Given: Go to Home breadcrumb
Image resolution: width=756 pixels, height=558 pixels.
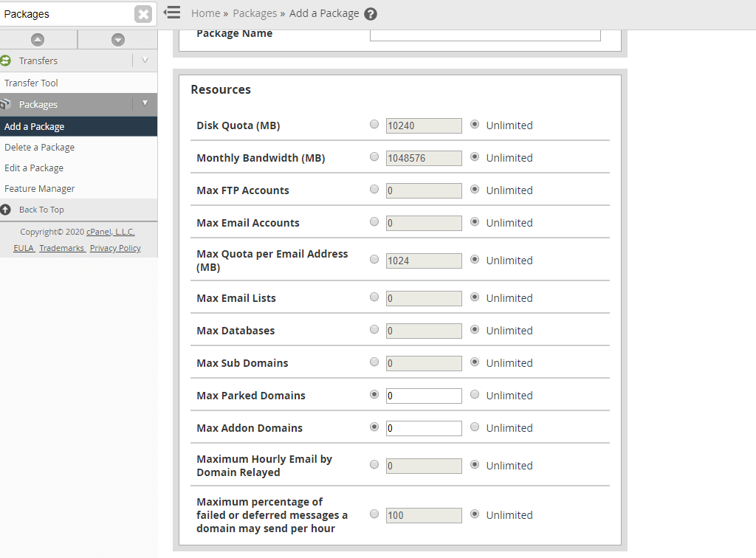Looking at the screenshot, I should [x=205, y=13].
